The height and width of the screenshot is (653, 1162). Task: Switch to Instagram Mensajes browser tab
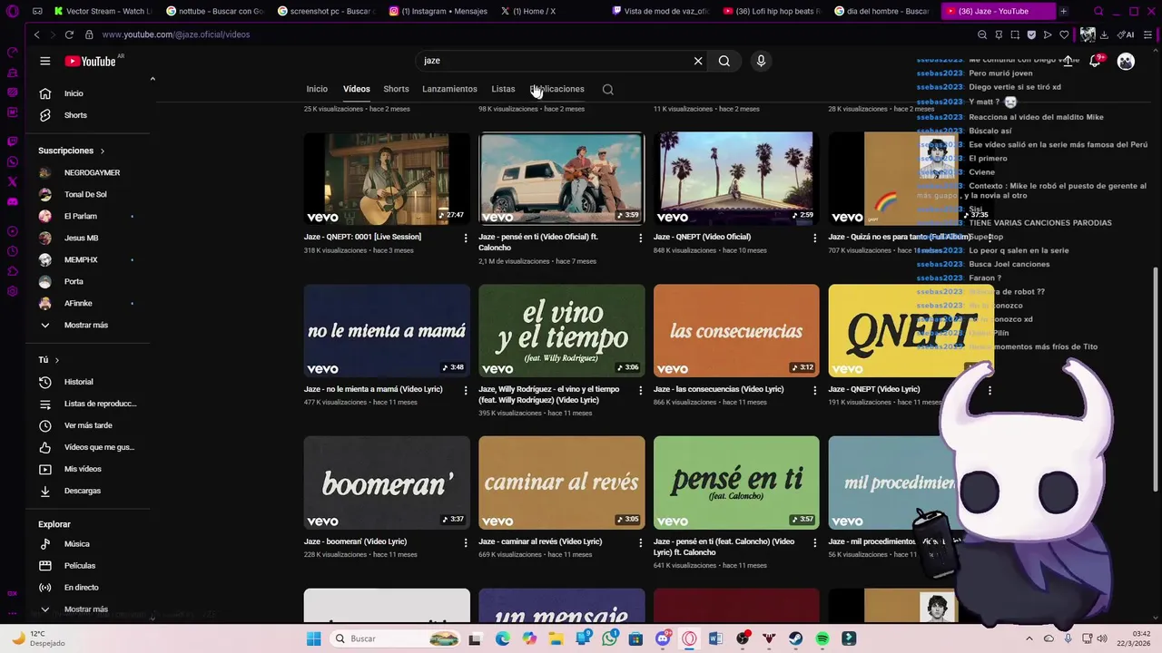pos(438,11)
